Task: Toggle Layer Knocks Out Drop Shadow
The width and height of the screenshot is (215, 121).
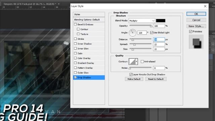Action: pyautogui.click(x=131, y=74)
